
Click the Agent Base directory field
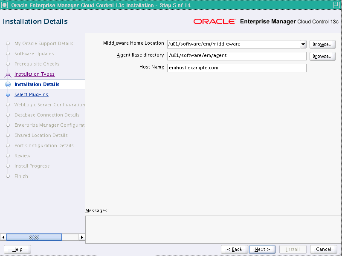(x=237, y=56)
